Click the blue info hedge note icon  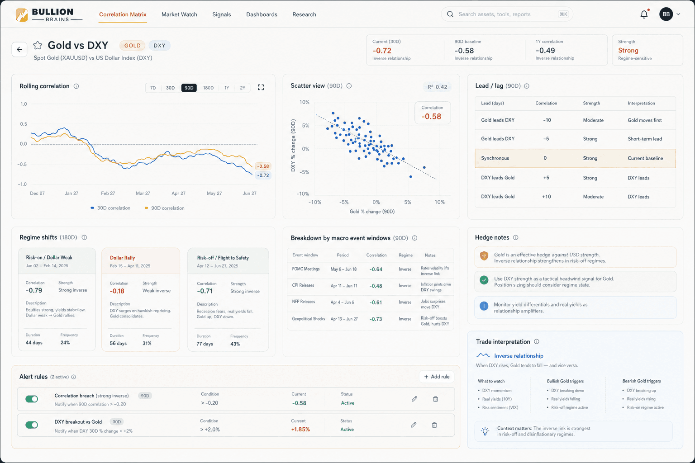[x=484, y=306]
